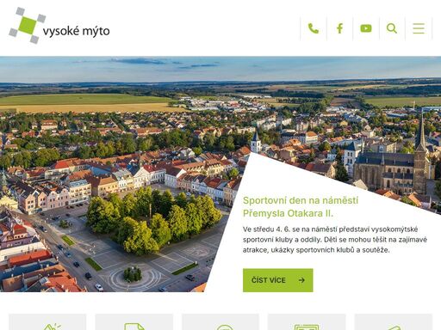Click the ČÍST VÍCE button

click(x=278, y=280)
